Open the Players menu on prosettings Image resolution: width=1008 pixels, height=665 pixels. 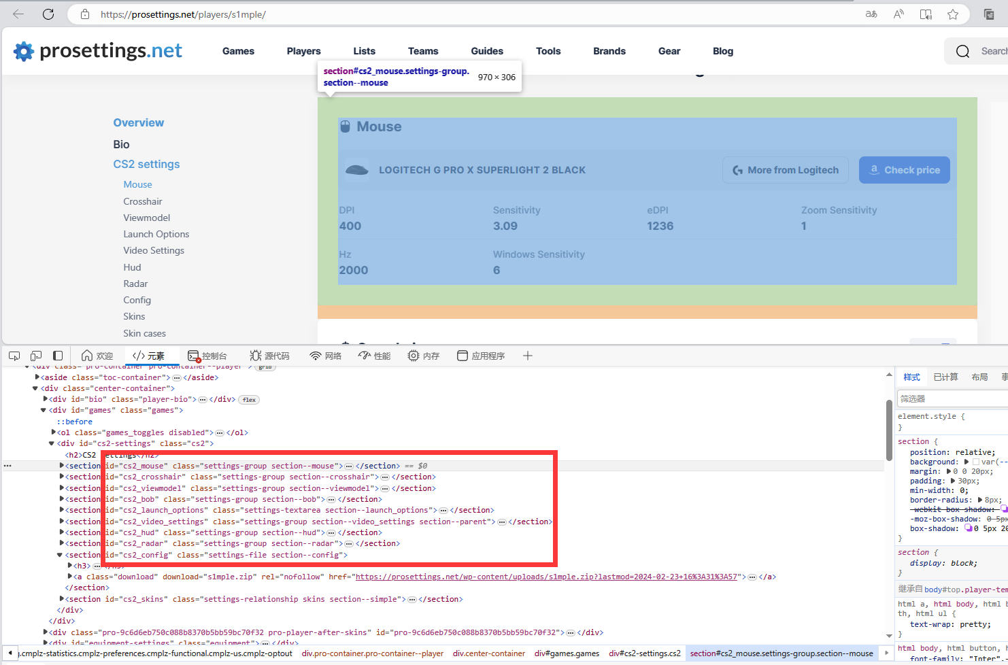[303, 51]
